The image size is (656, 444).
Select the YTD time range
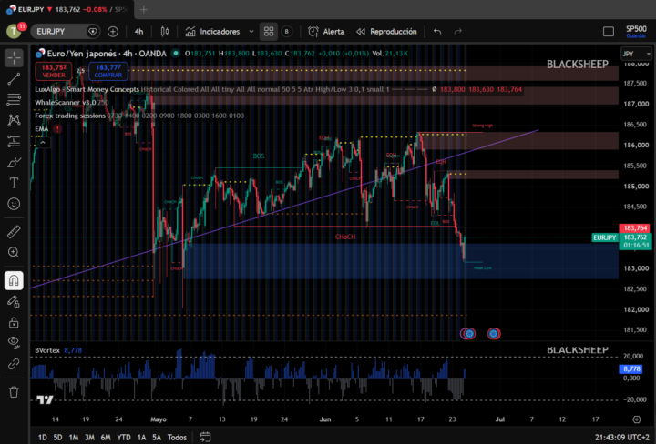tap(124, 438)
